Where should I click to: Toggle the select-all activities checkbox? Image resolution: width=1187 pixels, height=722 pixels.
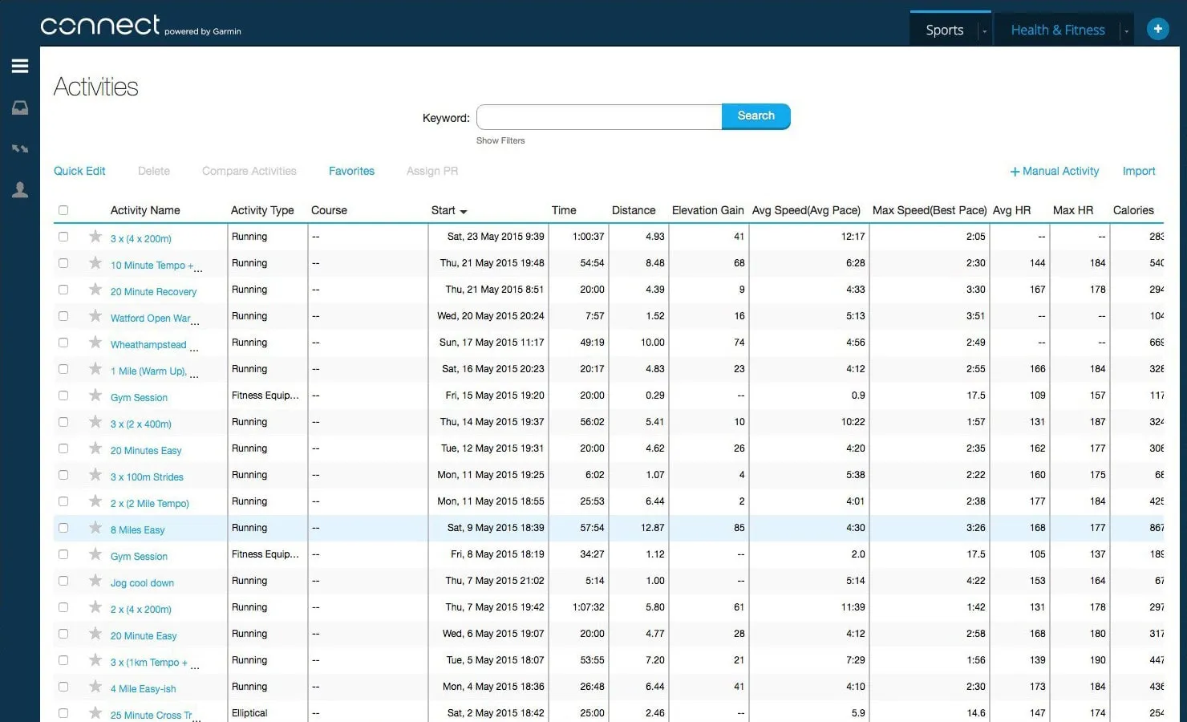63,210
